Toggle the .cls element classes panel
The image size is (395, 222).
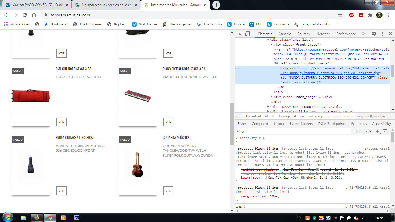pyautogui.click(x=368, y=132)
